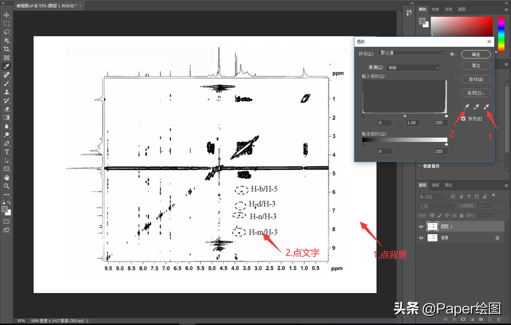Viewport: 511px width, 325px height.
Task: Select the Hand tool
Action: pyautogui.click(x=7, y=177)
